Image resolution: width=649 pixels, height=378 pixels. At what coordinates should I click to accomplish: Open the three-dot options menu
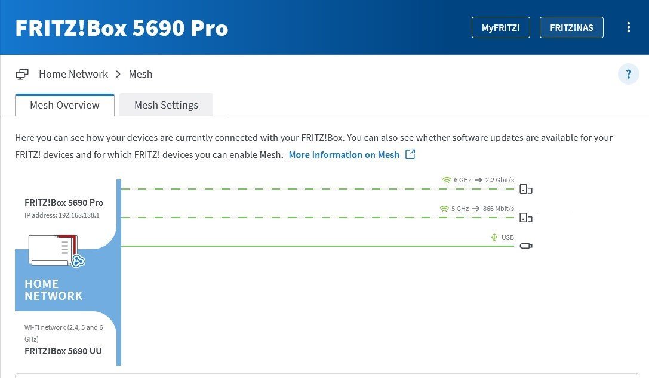coord(628,27)
